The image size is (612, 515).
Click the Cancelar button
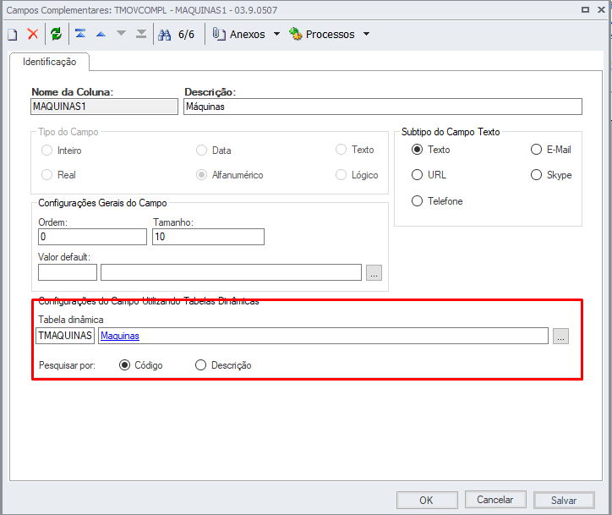(495, 500)
